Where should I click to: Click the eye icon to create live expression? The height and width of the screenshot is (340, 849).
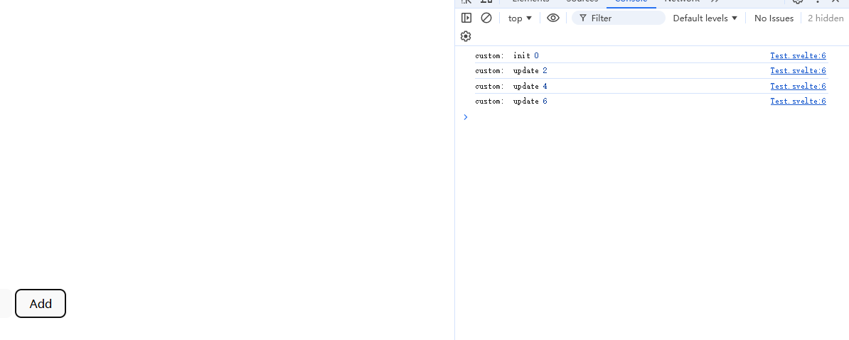[553, 18]
